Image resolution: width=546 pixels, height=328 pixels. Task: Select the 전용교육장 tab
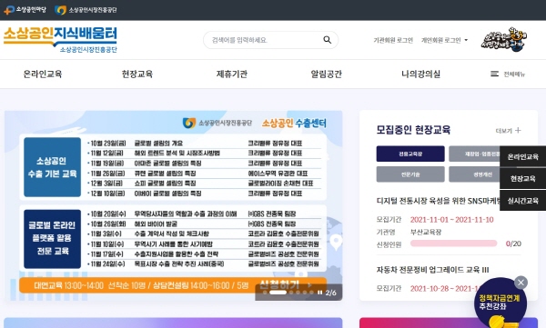pyautogui.click(x=410, y=154)
